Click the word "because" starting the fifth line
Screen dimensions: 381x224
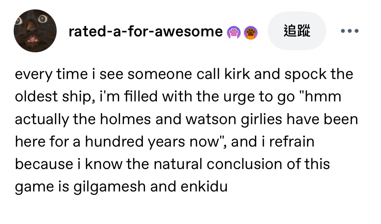(x=44, y=164)
